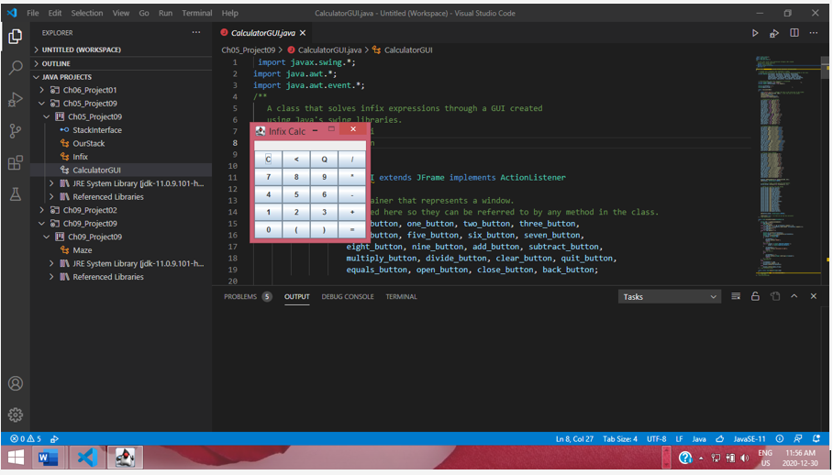The image size is (833, 475).
Task: Open the Run and Debug view
Action: pyautogui.click(x=16, y=99)
